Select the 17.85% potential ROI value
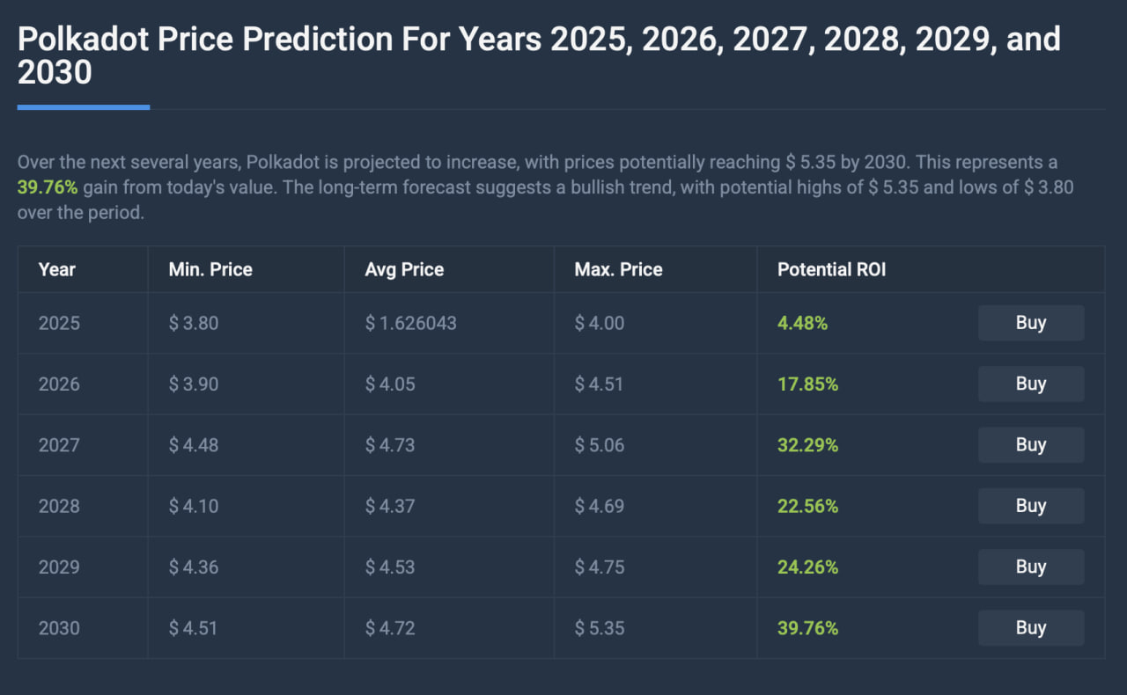 [807, 384]
